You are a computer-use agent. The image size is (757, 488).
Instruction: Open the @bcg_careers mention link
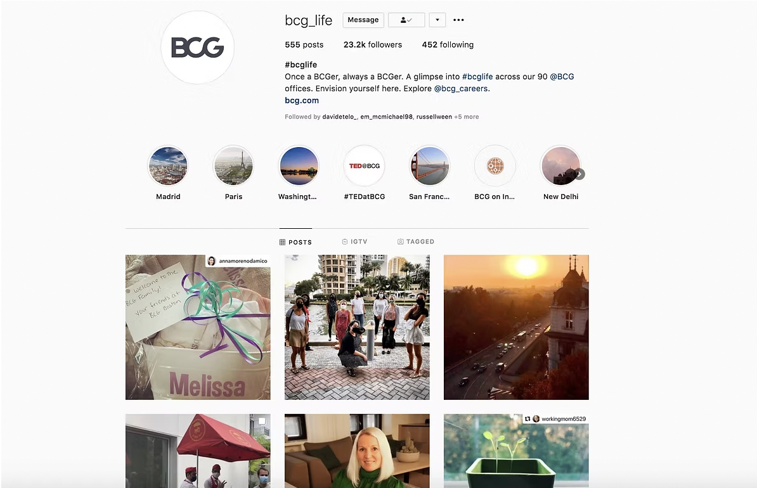click(461, 88)
